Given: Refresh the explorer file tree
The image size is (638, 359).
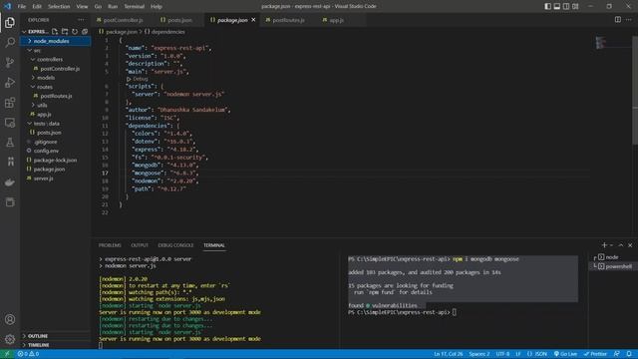Looking at the screenshot, I should 75,31.
